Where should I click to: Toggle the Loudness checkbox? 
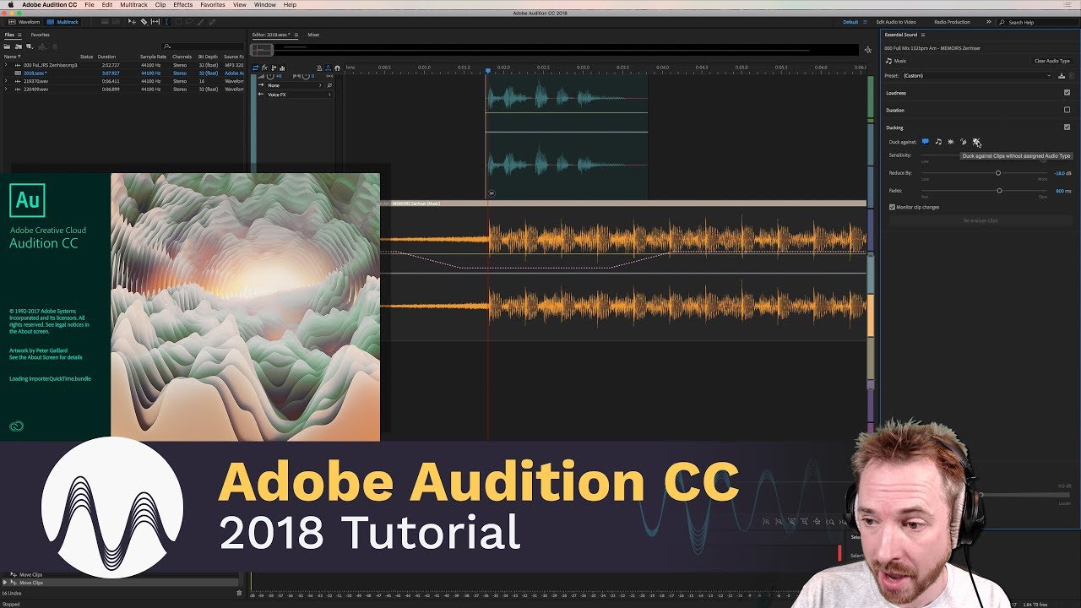[1067, 93]
